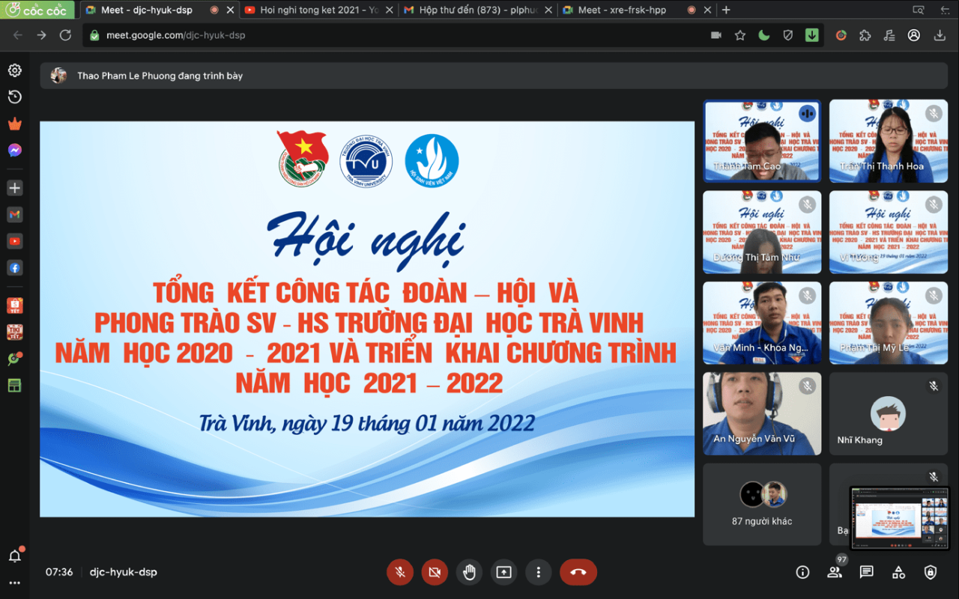Screen dimensions: 959x599
Task: Raise your hand in the meeting
Action: point(469,572)
